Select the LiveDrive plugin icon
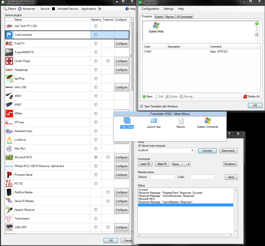265x246 pixels. pyautogui.click(x=9, y=140)
